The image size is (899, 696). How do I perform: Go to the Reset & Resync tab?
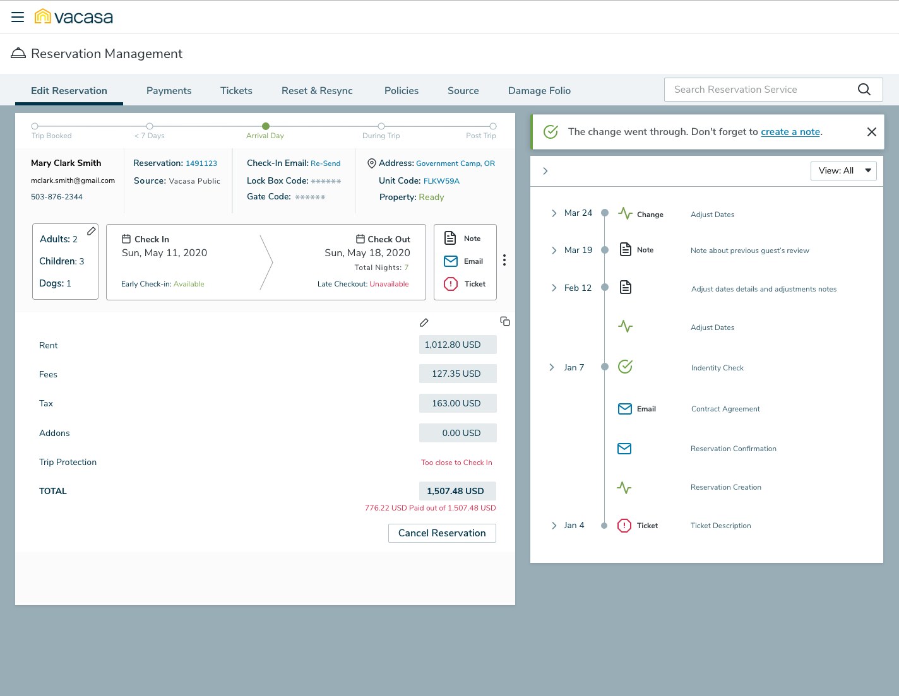pos(317,91)
